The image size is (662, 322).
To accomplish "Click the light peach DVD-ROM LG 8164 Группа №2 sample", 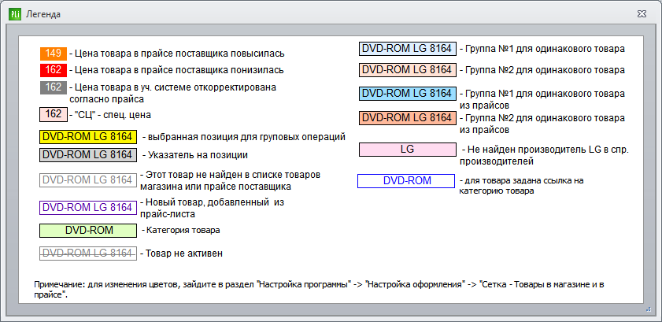I will click(408, 69).
